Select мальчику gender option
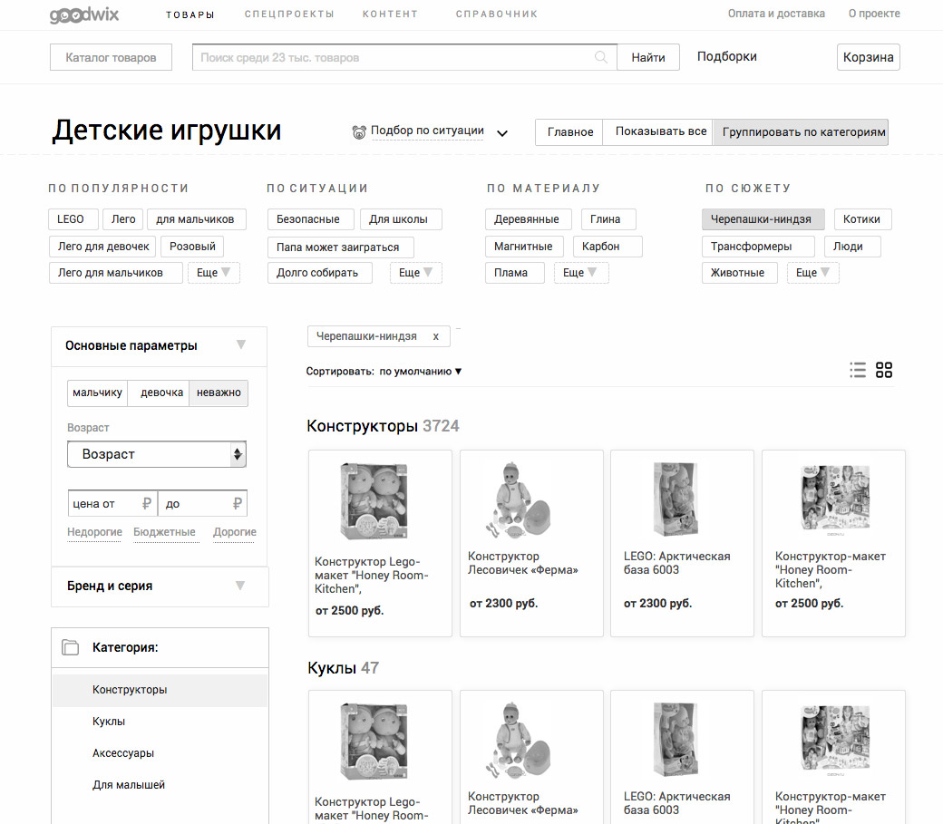 tap(97, 393)
